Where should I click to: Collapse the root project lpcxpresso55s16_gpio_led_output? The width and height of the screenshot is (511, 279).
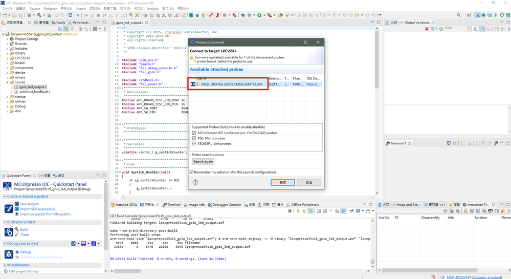(x=3, y=34)
